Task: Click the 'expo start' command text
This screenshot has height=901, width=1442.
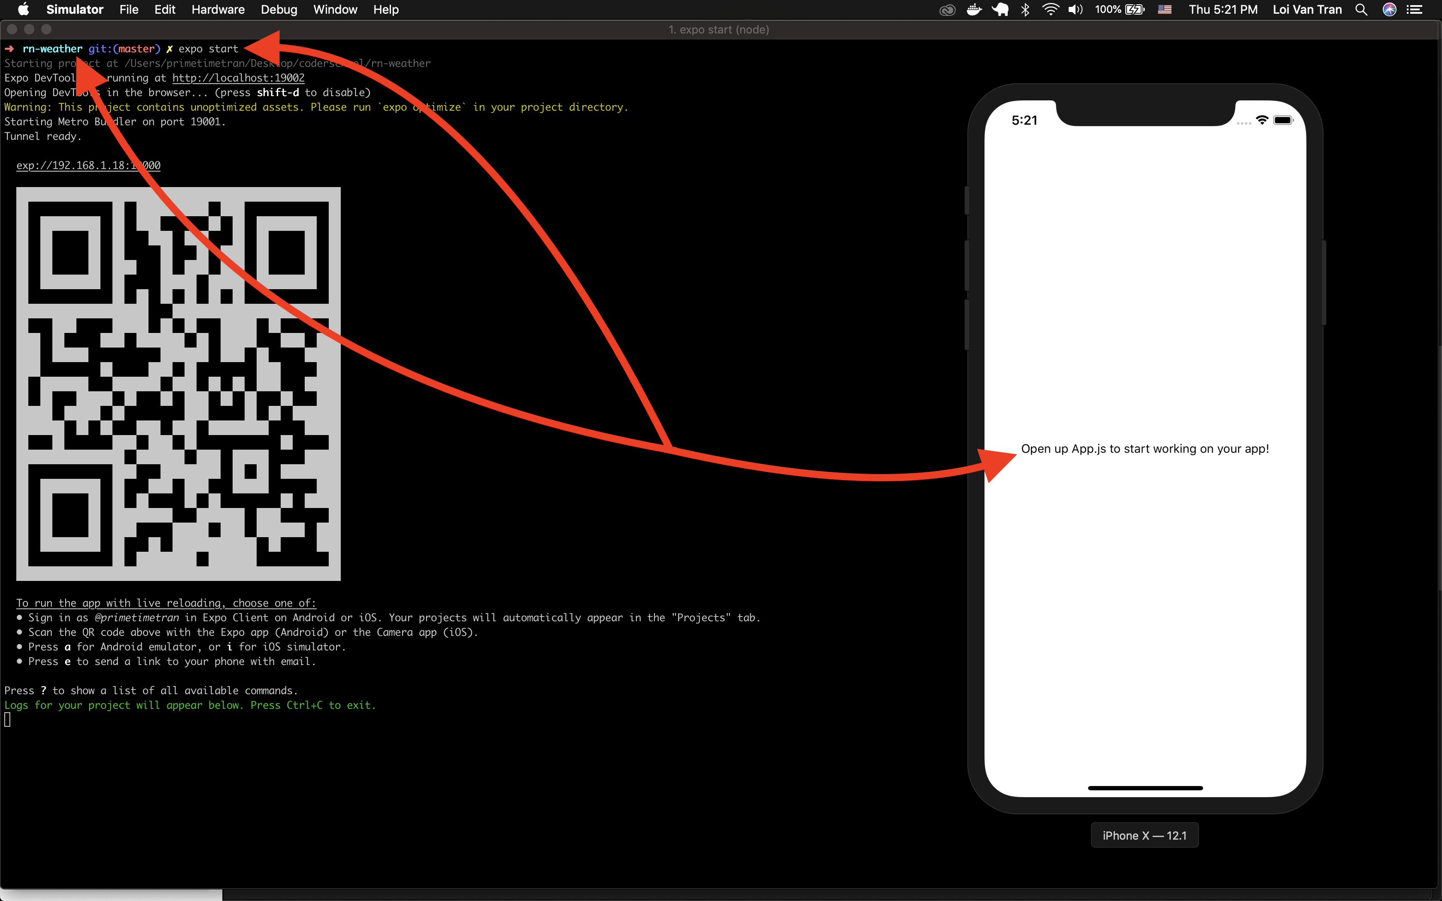Action: [x=209, y=49]
